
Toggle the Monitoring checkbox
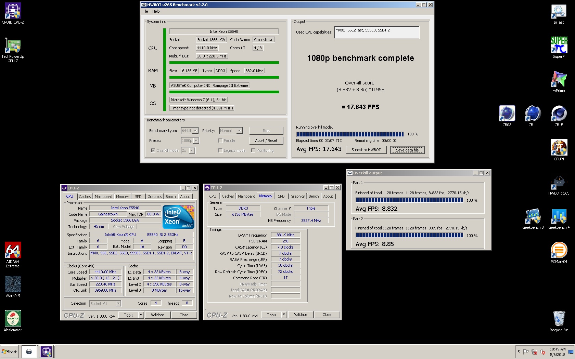click(x=253, y=150)
